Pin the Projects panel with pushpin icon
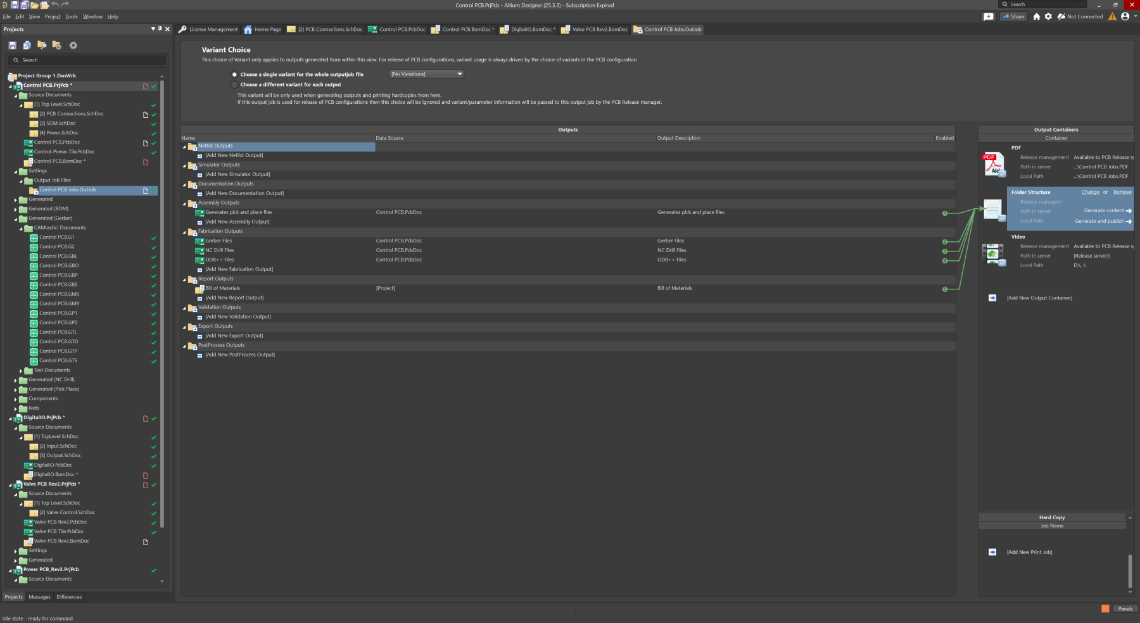The height and width of the screenshot is (623, 1140). coord(160,29)
